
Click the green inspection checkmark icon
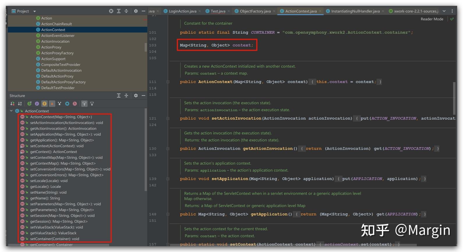coord(452,19)
